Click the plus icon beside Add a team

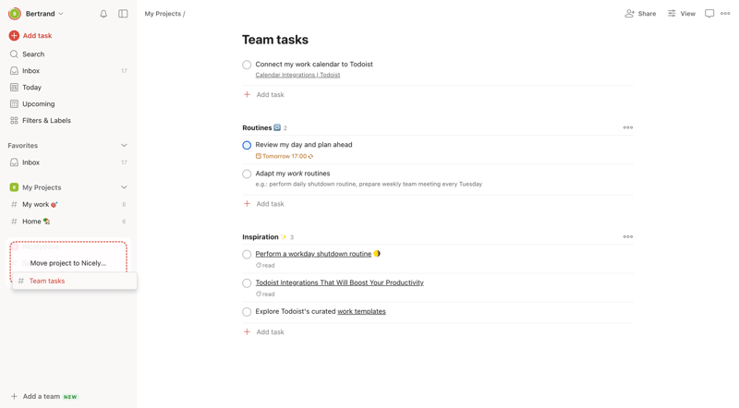[x=14, y=396]
